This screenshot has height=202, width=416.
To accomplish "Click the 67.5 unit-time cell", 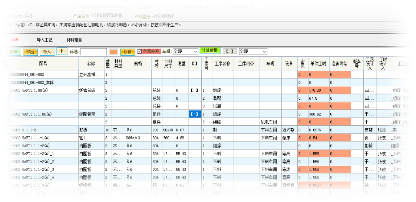I will pos(318,98).
